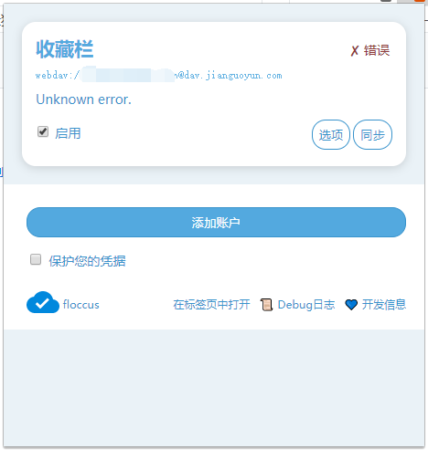
Task: Click the blue heart icon
Action: 351,305
